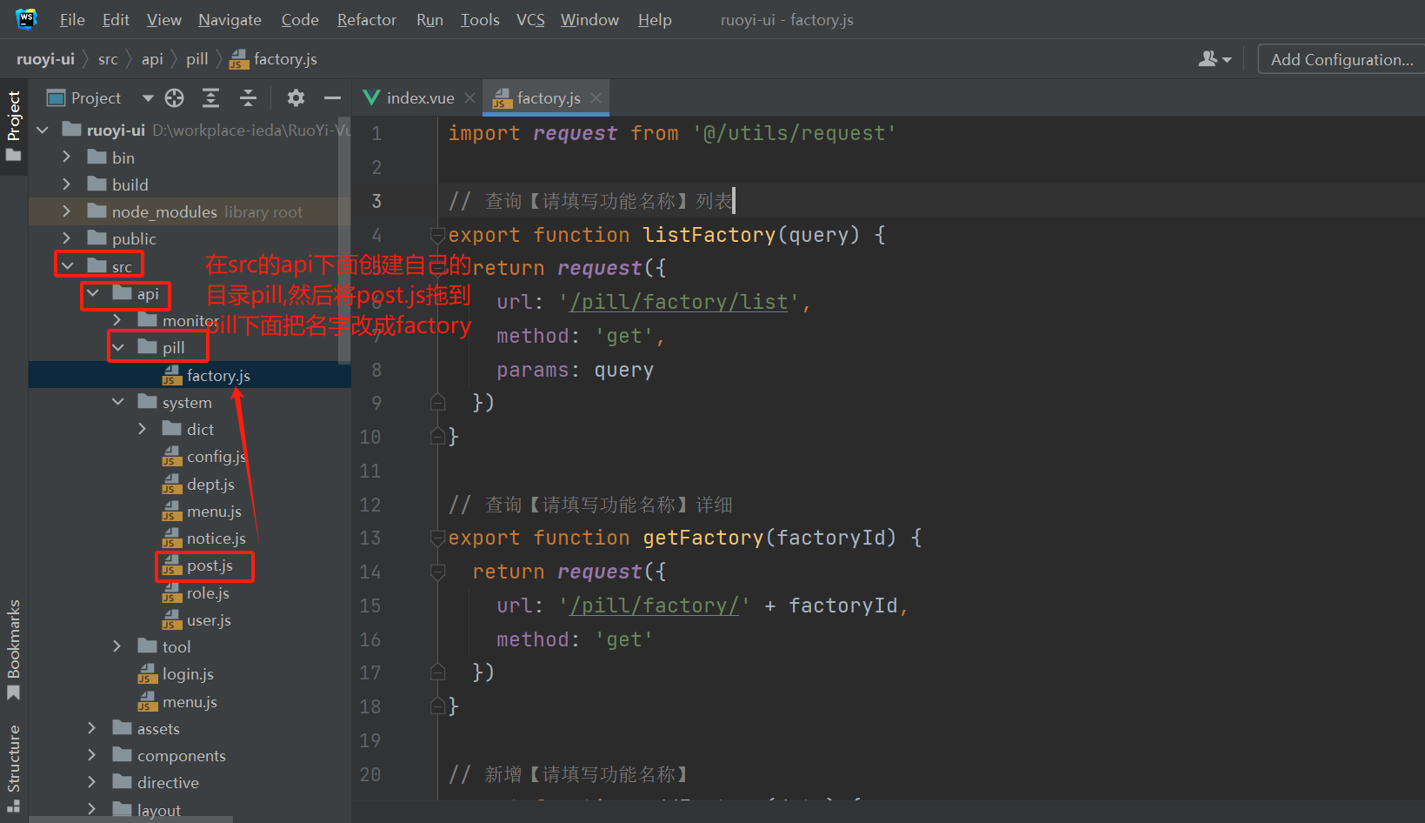The height and width of the screenshot is (823, 1425).
Task: Fold the getFactory function at line 13
Action: click(438, 539)
